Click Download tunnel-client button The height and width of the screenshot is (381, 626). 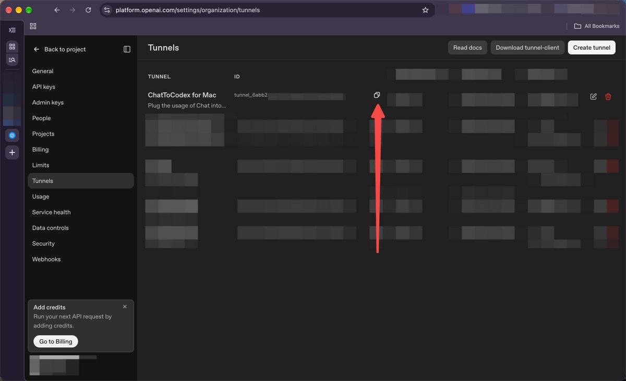527,47
